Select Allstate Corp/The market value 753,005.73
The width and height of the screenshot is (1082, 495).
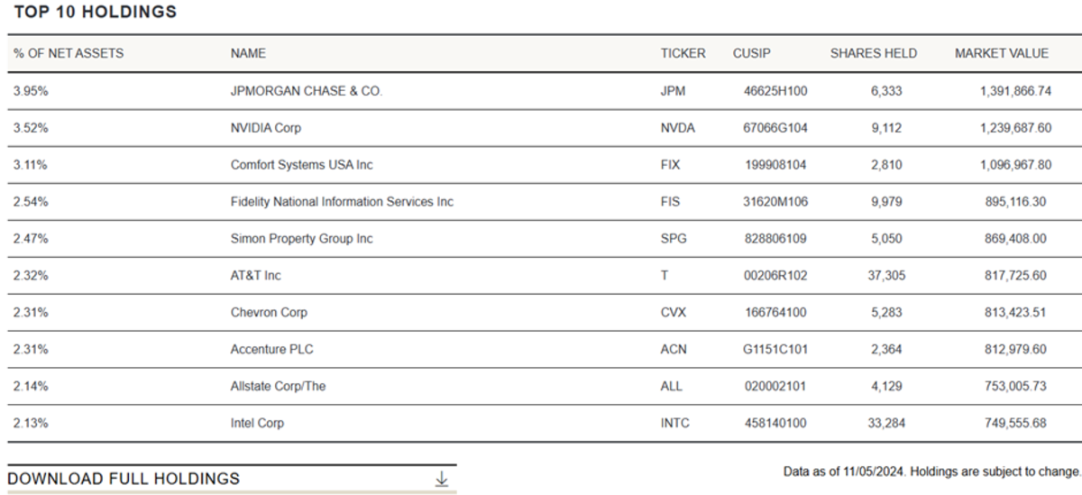coord(1012,387)
